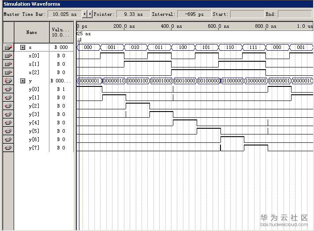The image size is (314, 231).
Task: Click the 101 segment of x waveform
Action: pos(206,47)
